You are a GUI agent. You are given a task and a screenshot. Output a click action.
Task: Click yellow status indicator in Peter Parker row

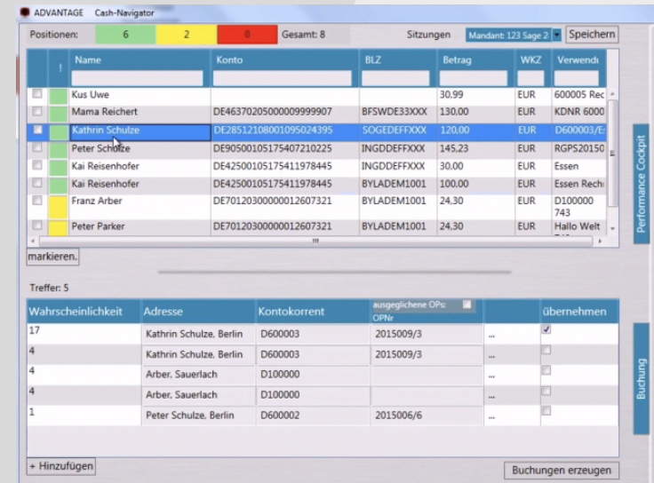coord(59,227)
